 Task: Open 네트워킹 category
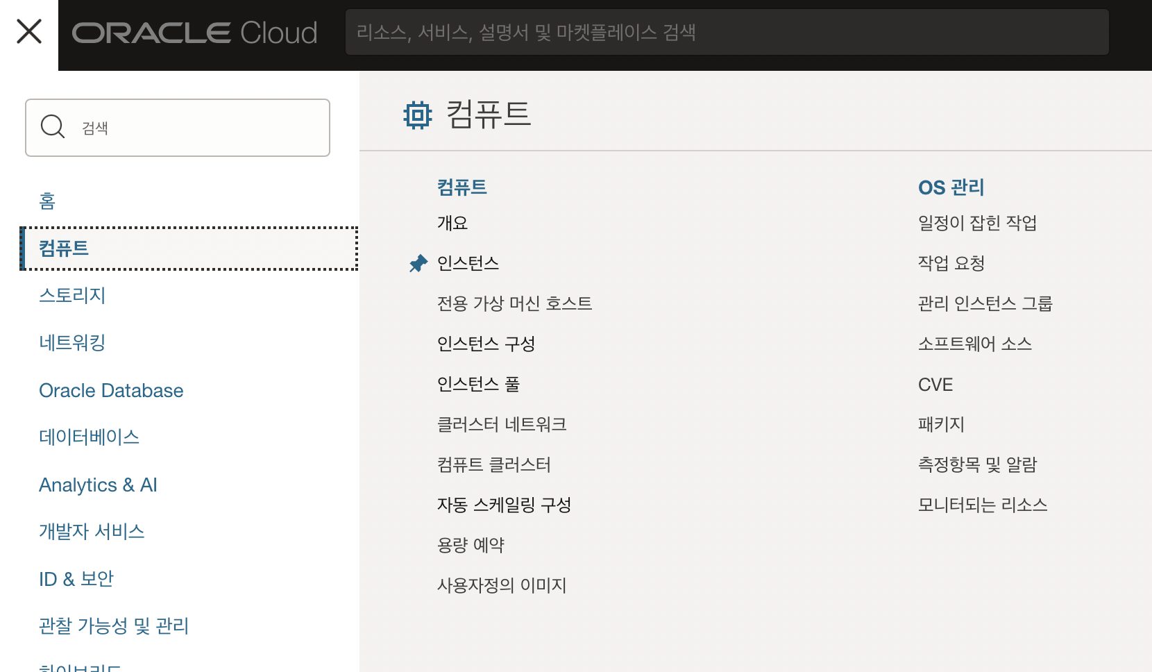72,343
